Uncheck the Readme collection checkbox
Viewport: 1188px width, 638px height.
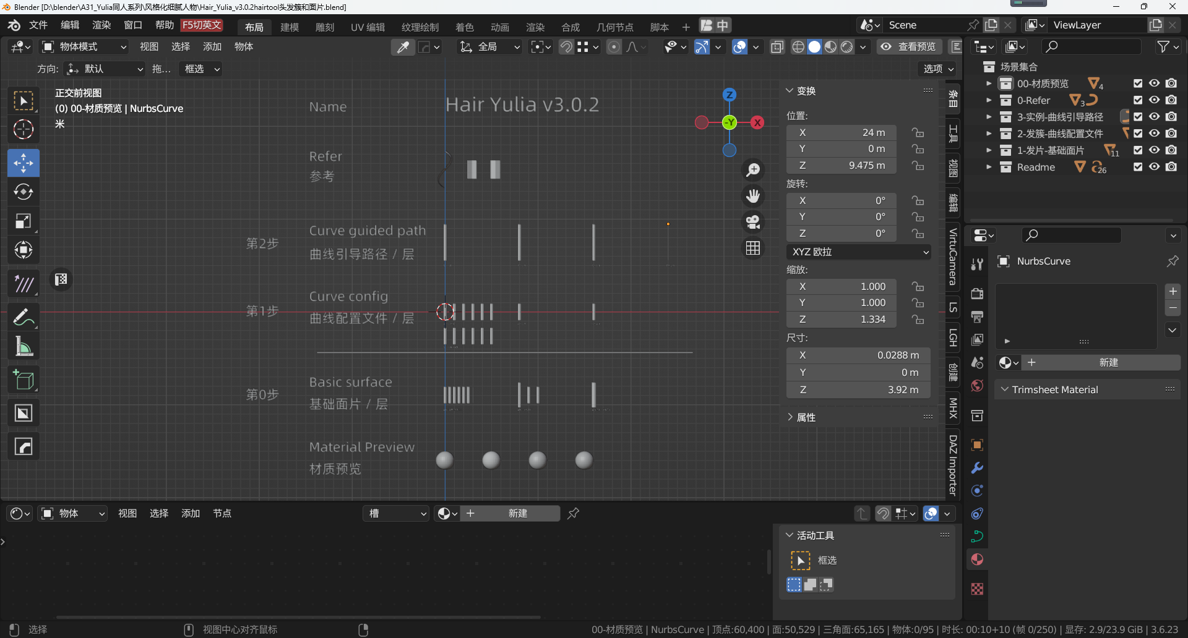tap(1138, 167)
